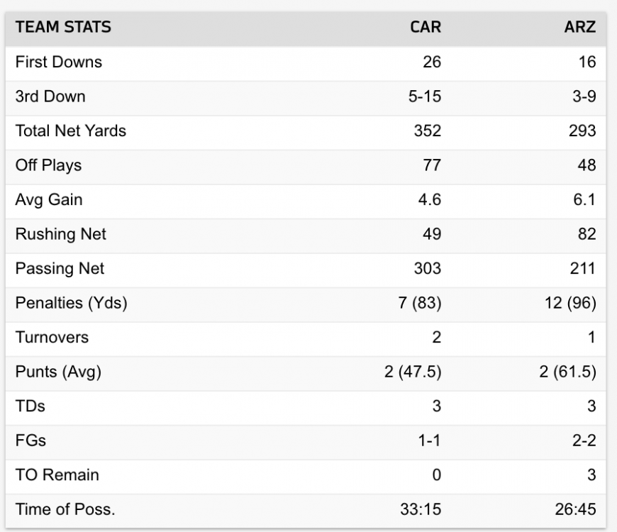
Task: Select the Rushing Net row label
Action: (60, 234)
